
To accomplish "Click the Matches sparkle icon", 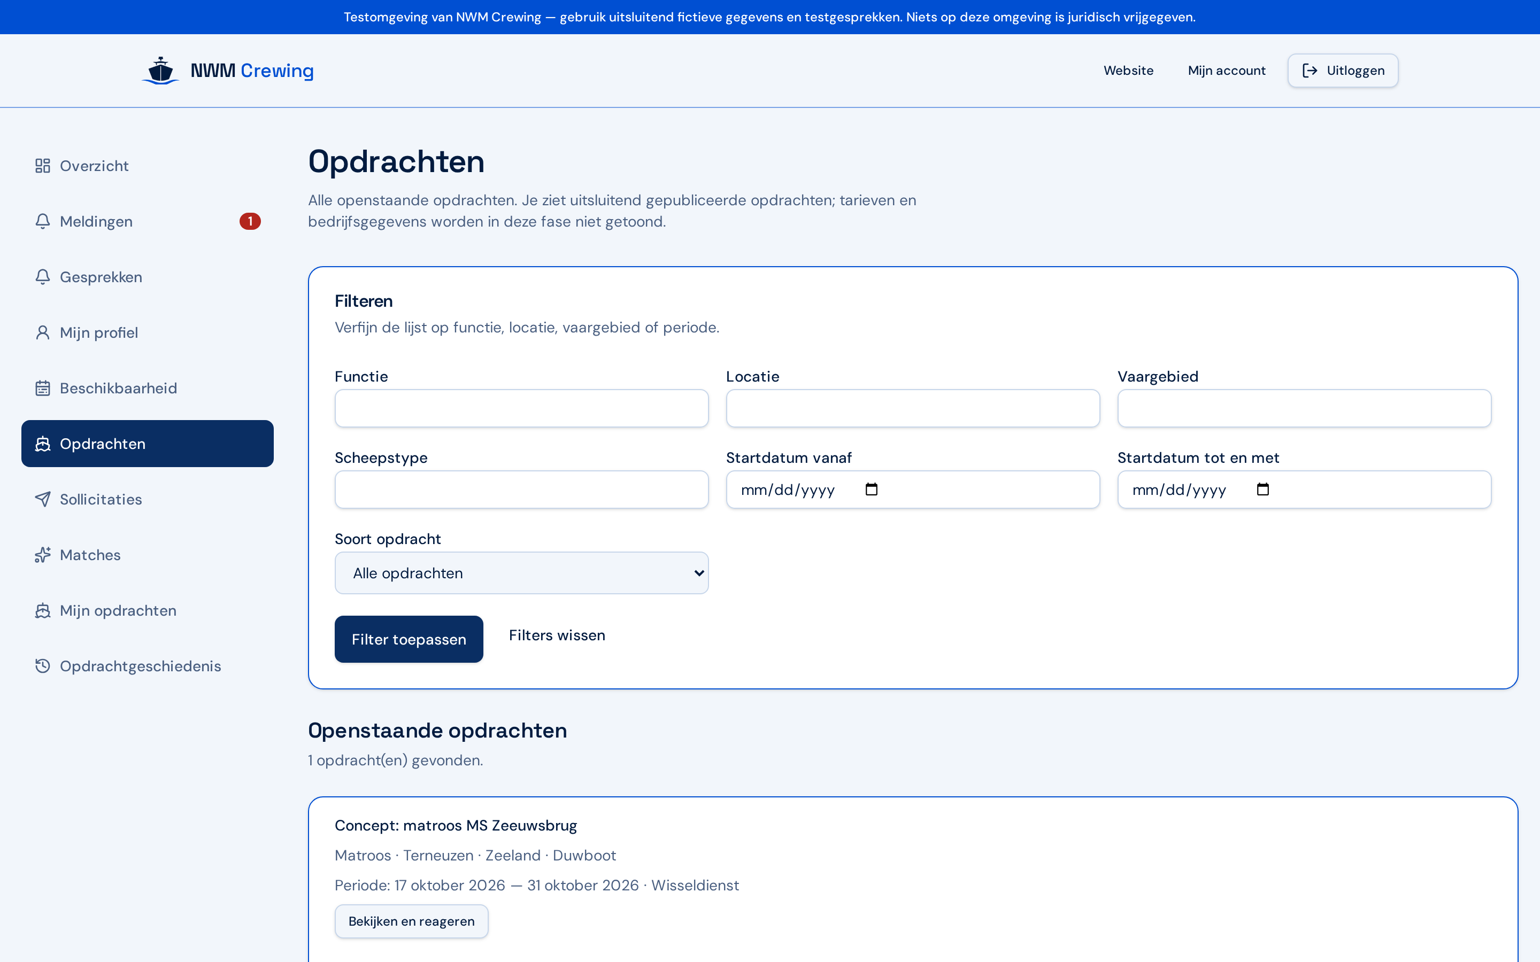I will 43,555.
